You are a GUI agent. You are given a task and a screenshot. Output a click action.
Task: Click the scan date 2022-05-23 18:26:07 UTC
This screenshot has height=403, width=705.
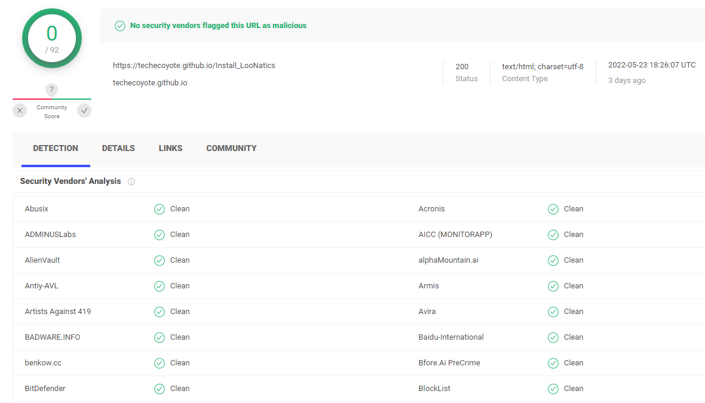pos(652,64)
